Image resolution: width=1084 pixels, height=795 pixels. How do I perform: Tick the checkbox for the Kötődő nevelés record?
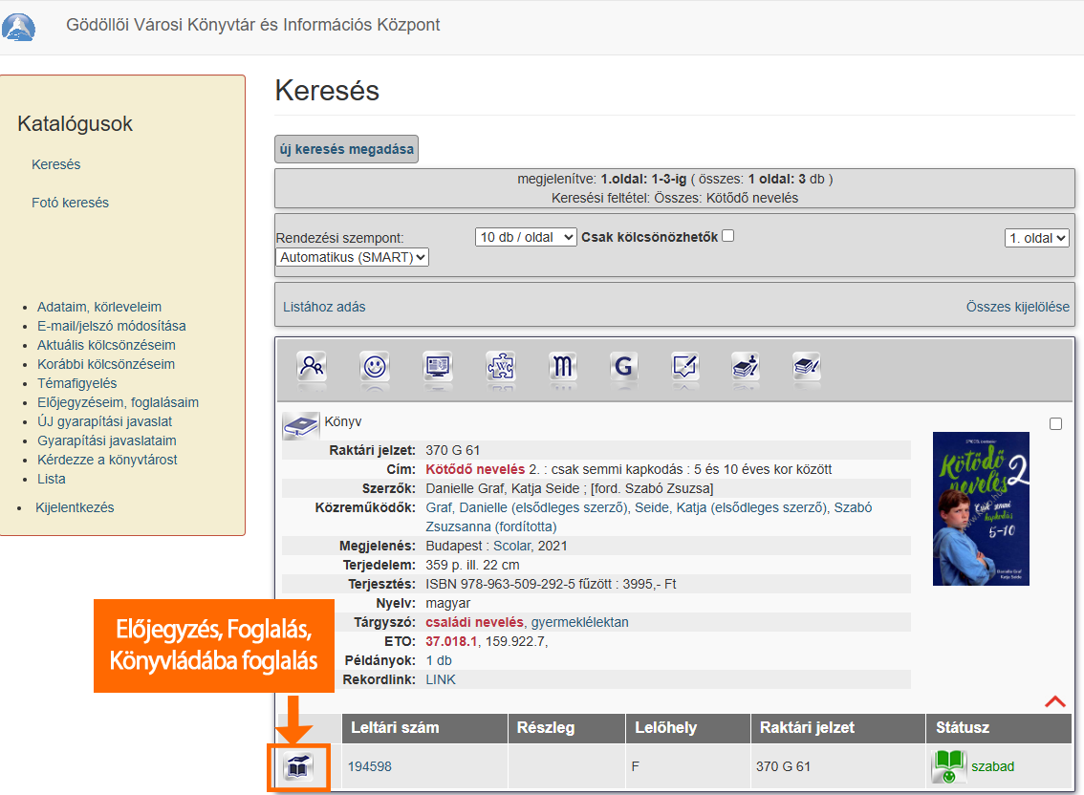coord(1055,424)
